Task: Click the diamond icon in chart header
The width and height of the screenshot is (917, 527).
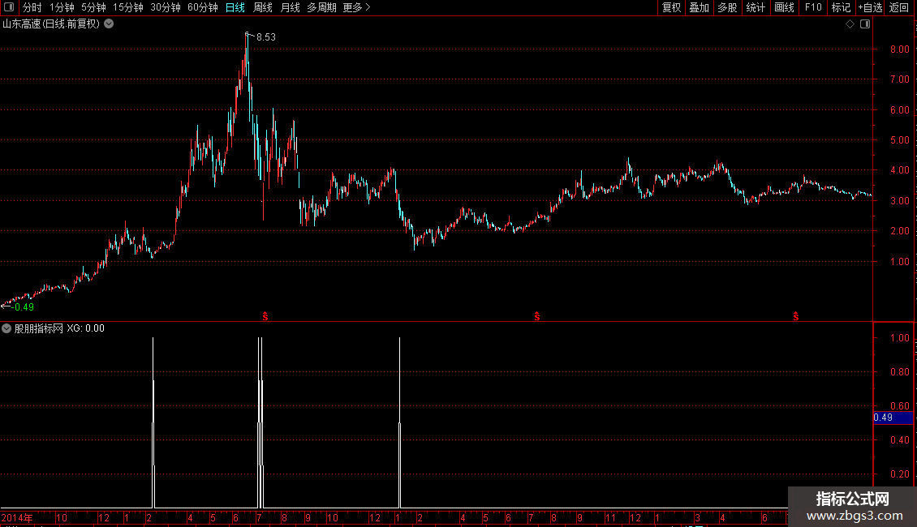Action: click(850, 24)
